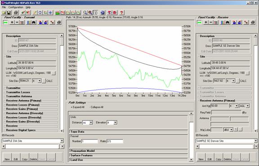Click minus remove-record icon in Transmit facility toolbar

(17, 22)
